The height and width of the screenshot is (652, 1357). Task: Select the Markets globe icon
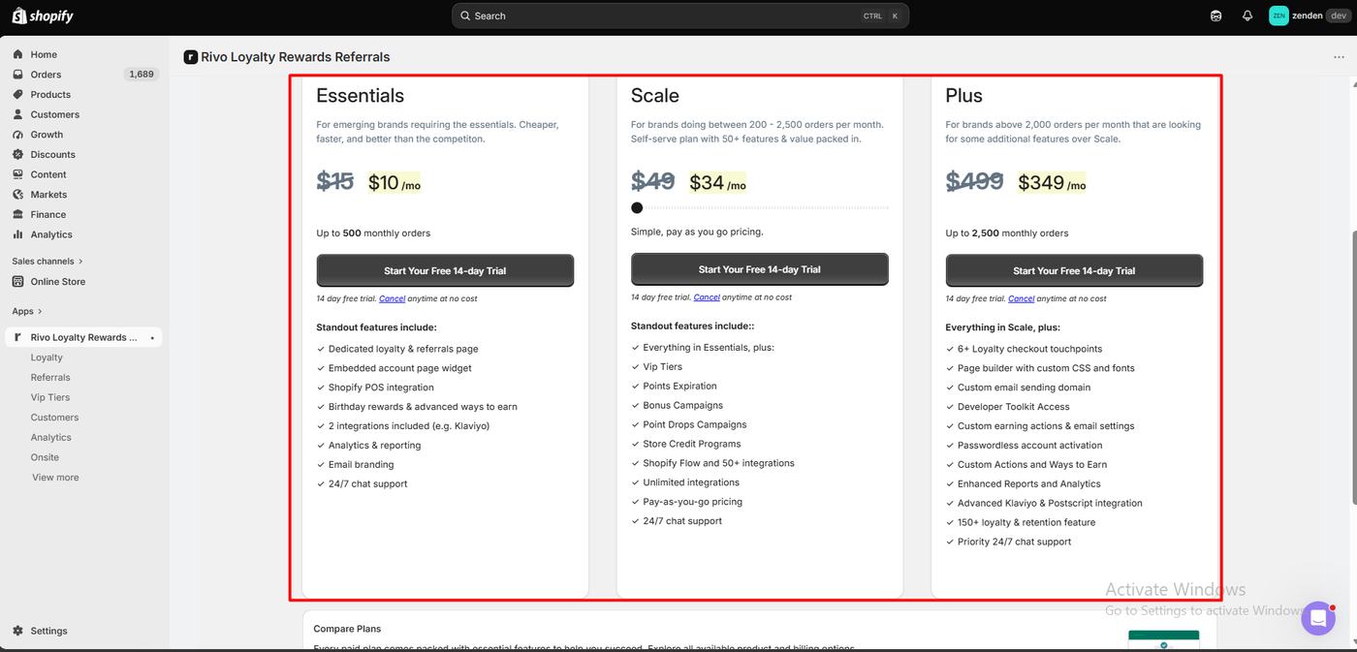click(x=17, y=195)
